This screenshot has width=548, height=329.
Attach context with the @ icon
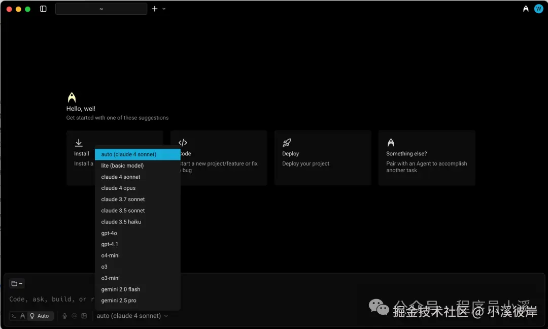pyautogui.click(x=74, y=316)
